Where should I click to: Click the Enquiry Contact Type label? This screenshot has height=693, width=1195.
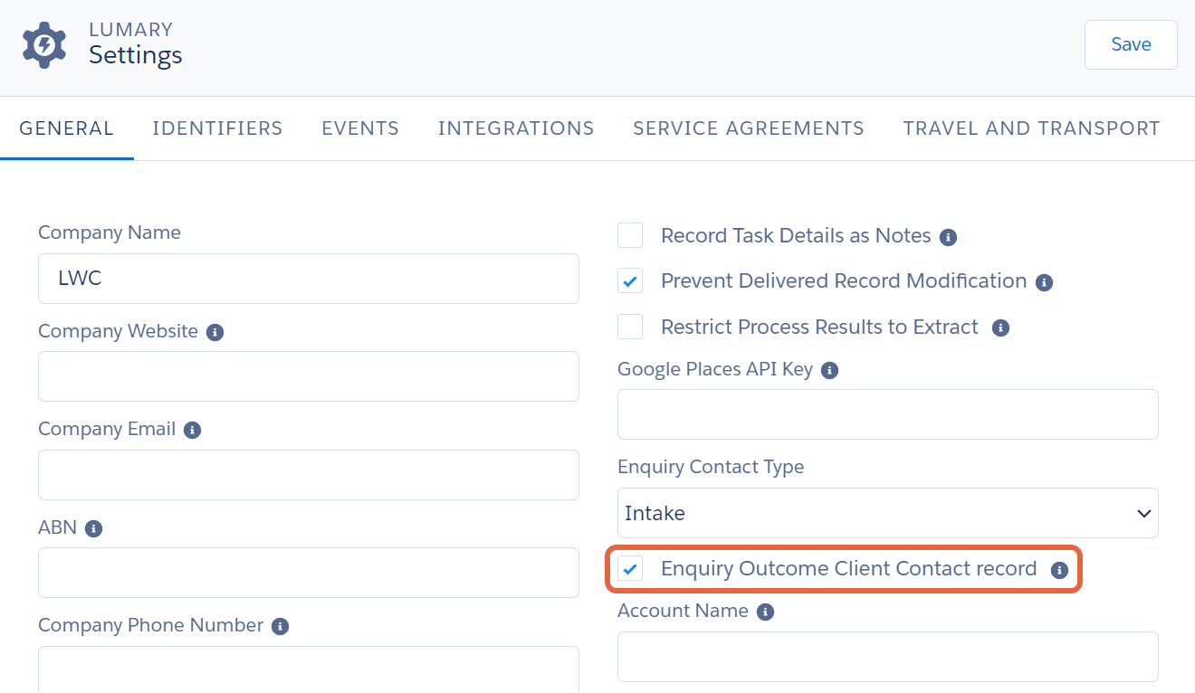(x=711, y=467)
